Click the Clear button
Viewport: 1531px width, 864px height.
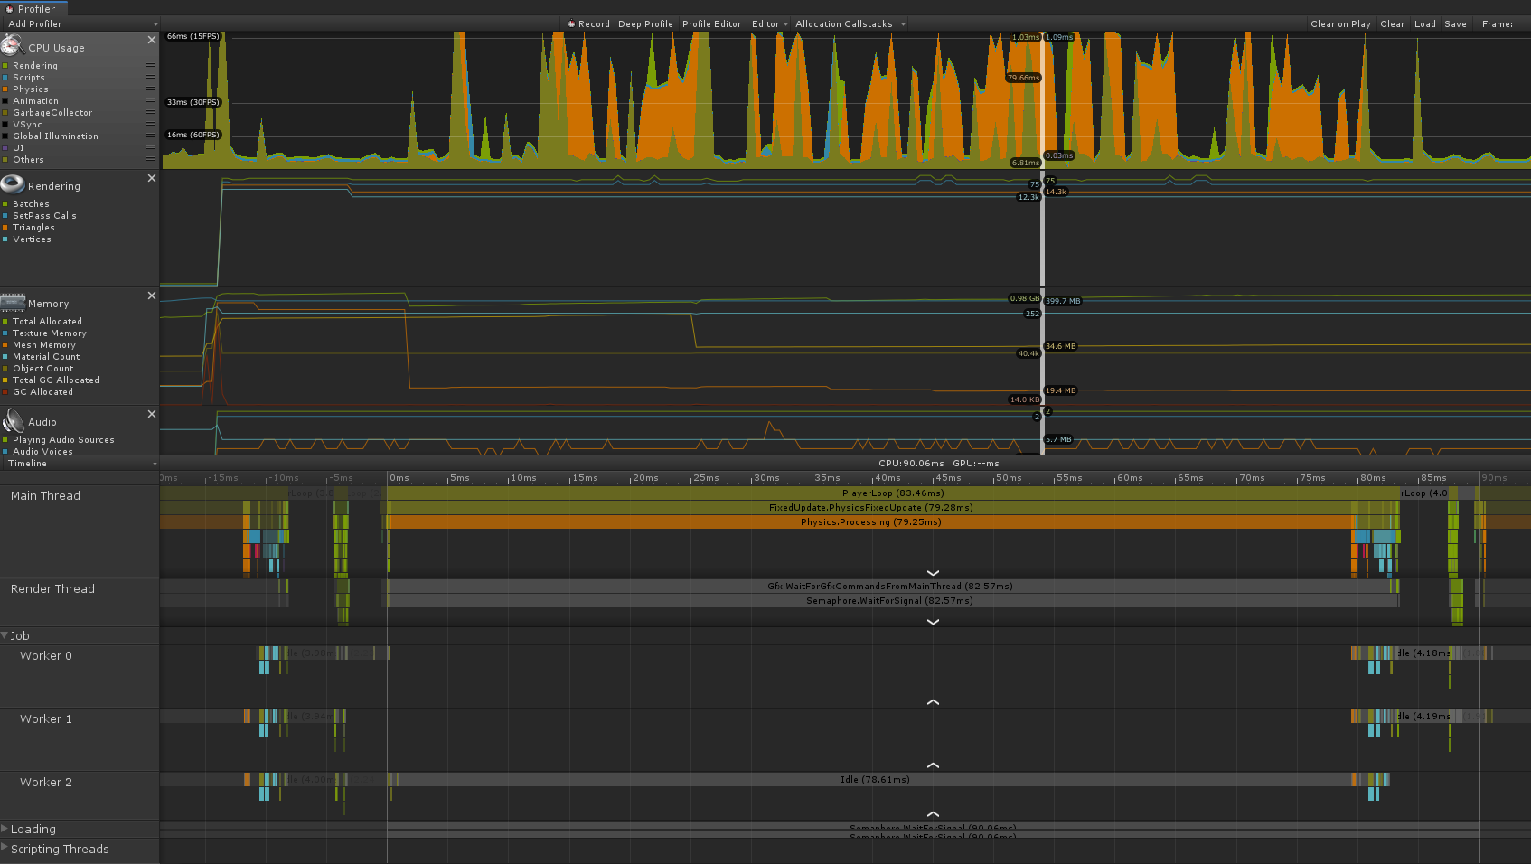tap(1392, 24)
